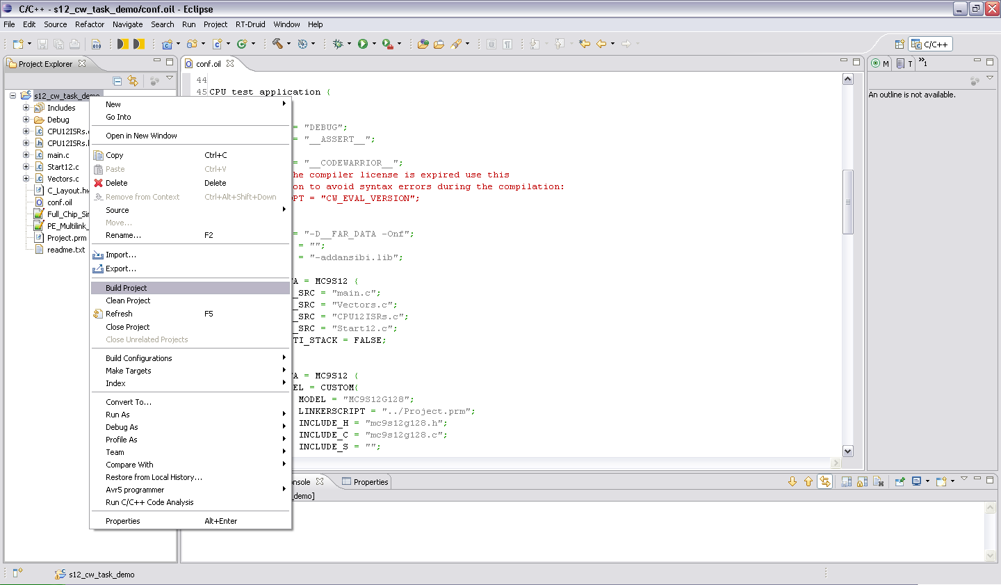Choose Refresh from context menu
This screenshot has width=1001, height=585.
[x=190, y=314]
